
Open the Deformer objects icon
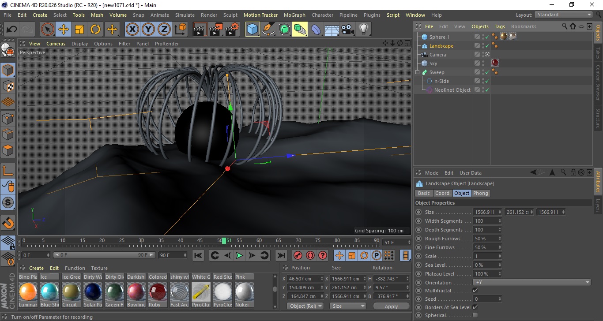pos(316,30)
